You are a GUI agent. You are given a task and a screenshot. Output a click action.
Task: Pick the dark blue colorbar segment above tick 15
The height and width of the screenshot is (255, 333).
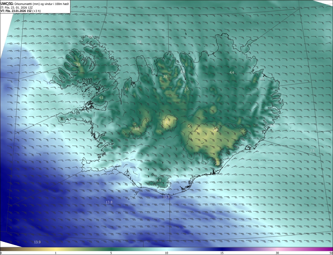point(222,249)
